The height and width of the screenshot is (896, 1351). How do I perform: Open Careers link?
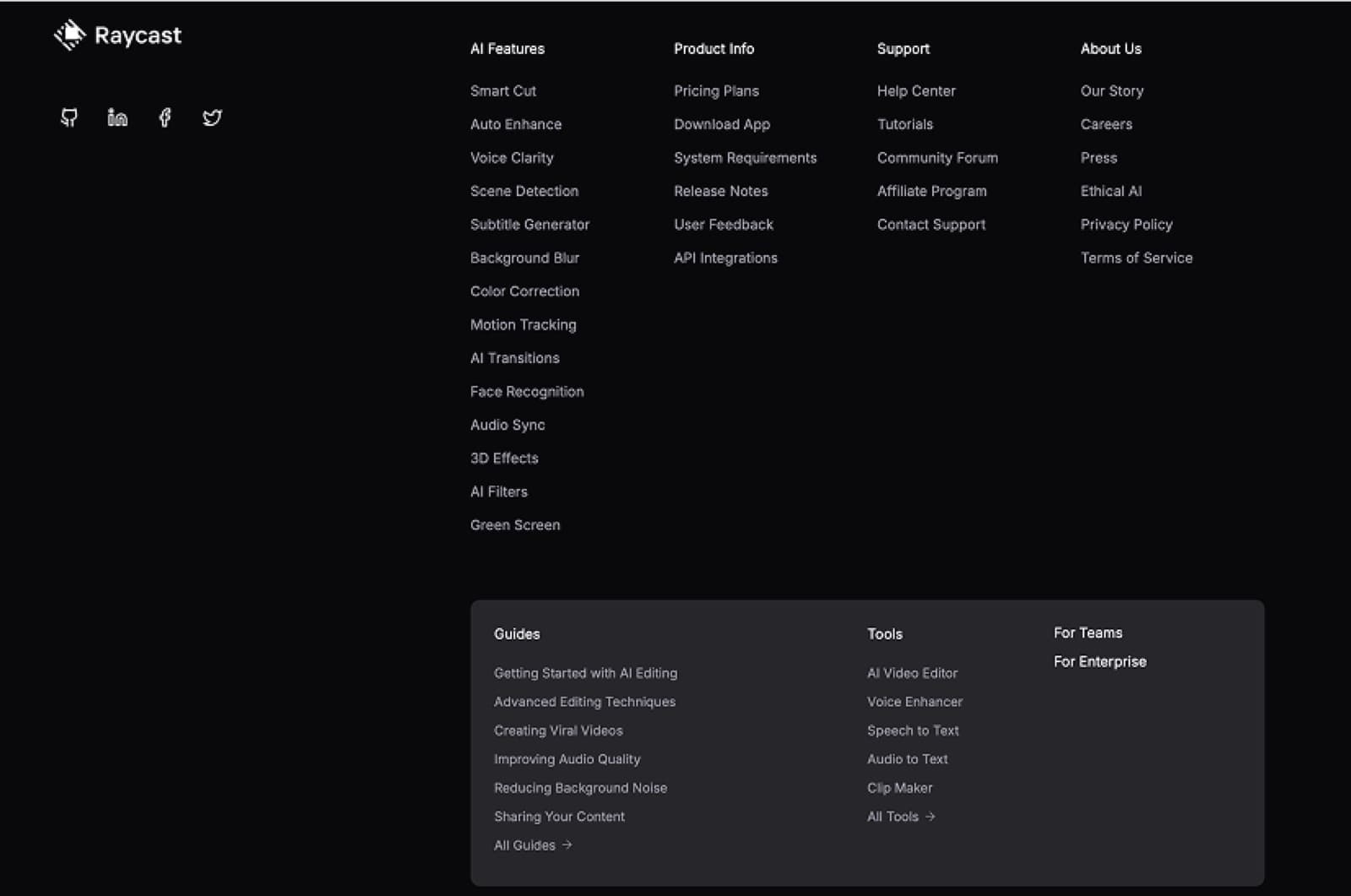[1106, 124]
